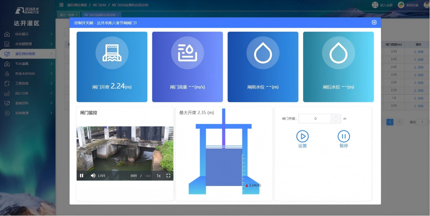The height and width of the screenshot is (216, 430).
Task: Decrease 闸门开度 with the down stepper arrow
Action: click(x=336, y=121)
